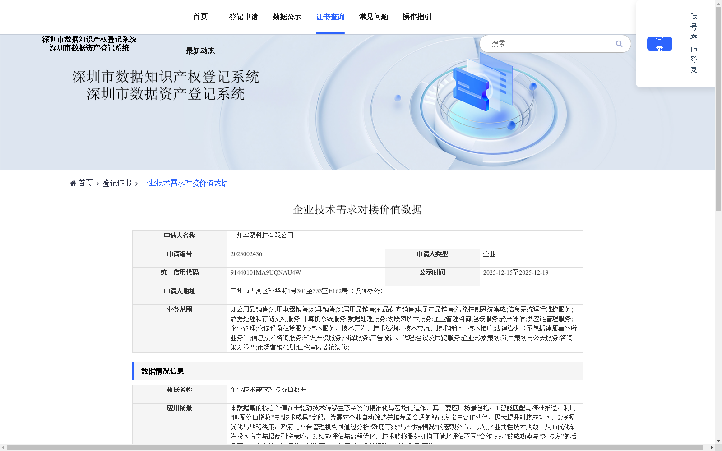The height and width of the screenshot is (451, 722).
Task: Focus the 搜索 input field
Action: [x=551, y=44]
